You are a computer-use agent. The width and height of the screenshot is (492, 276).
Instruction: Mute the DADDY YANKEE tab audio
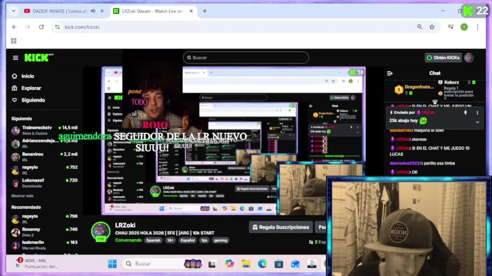(x=93, y=11)
